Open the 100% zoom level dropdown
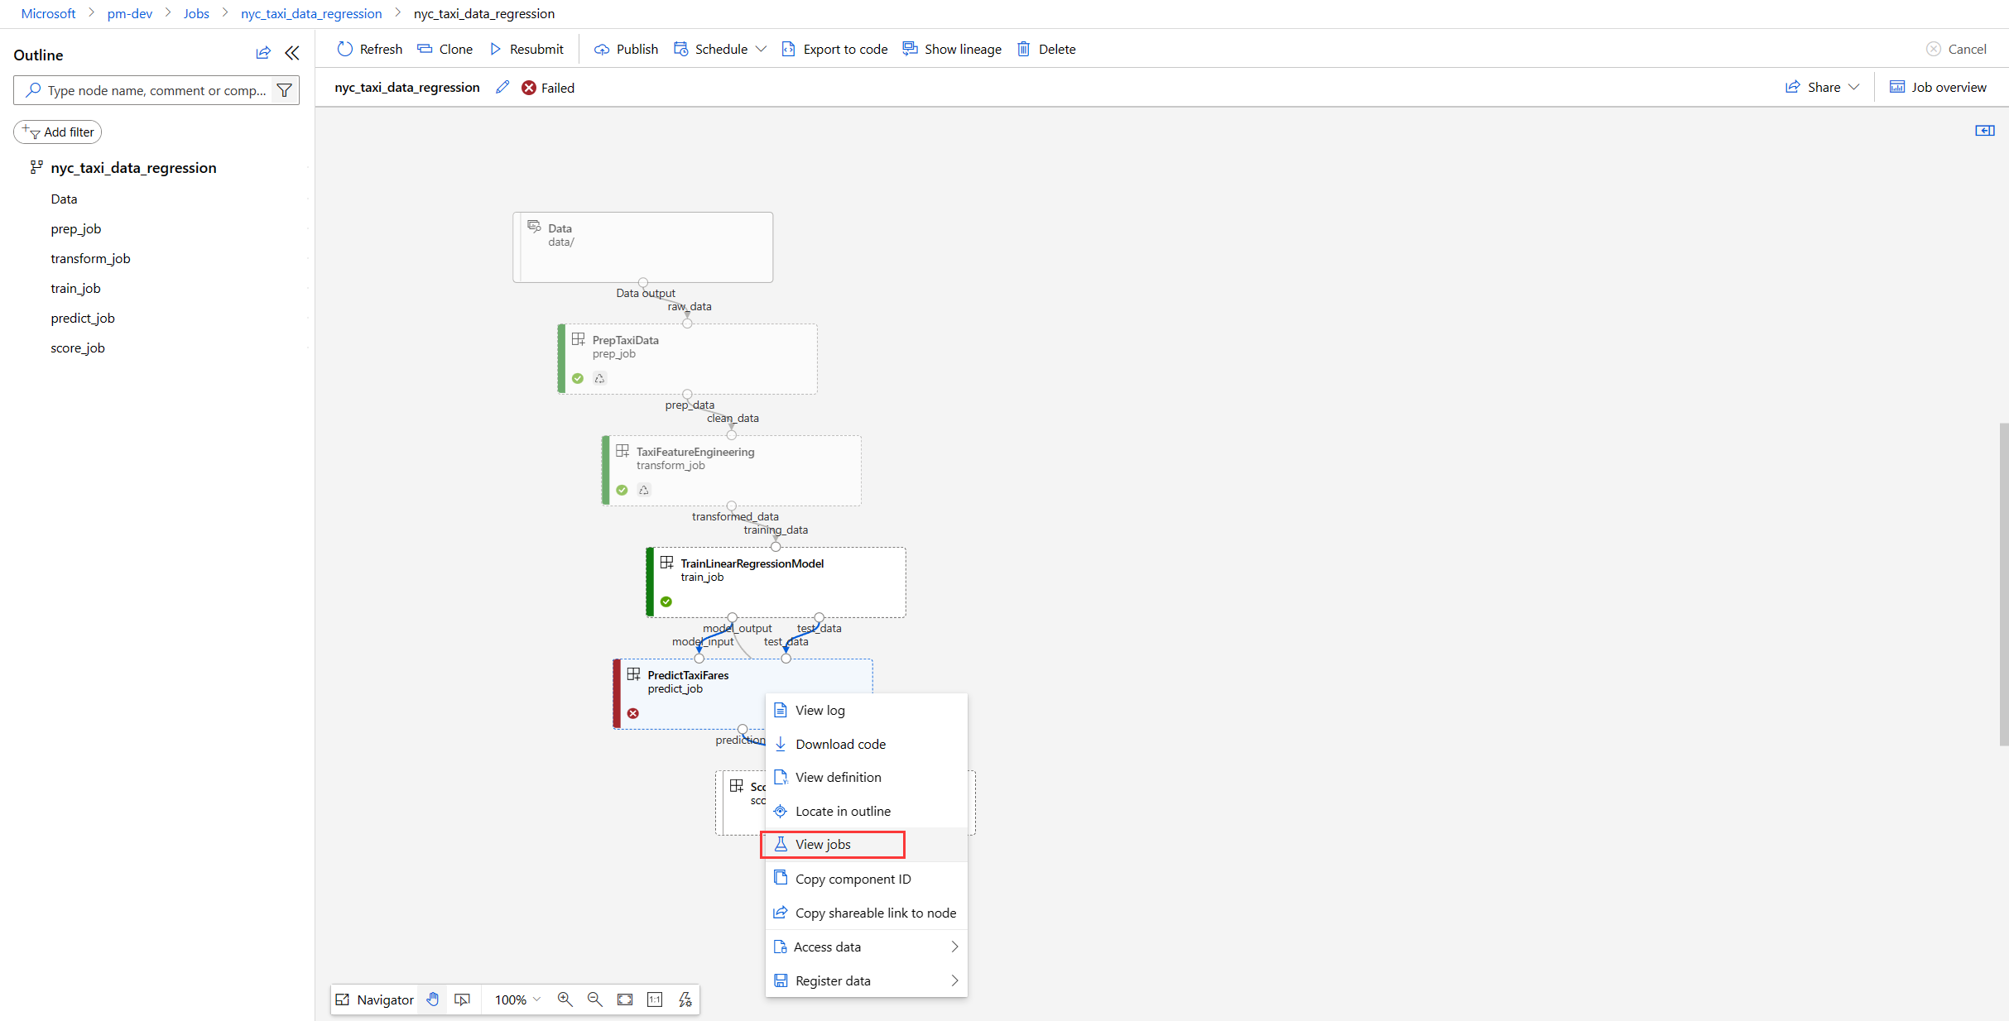2009x1021 pixels. click(517, 999)
